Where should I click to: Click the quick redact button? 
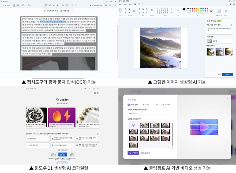pyautogui.click(x=65, y=11)
